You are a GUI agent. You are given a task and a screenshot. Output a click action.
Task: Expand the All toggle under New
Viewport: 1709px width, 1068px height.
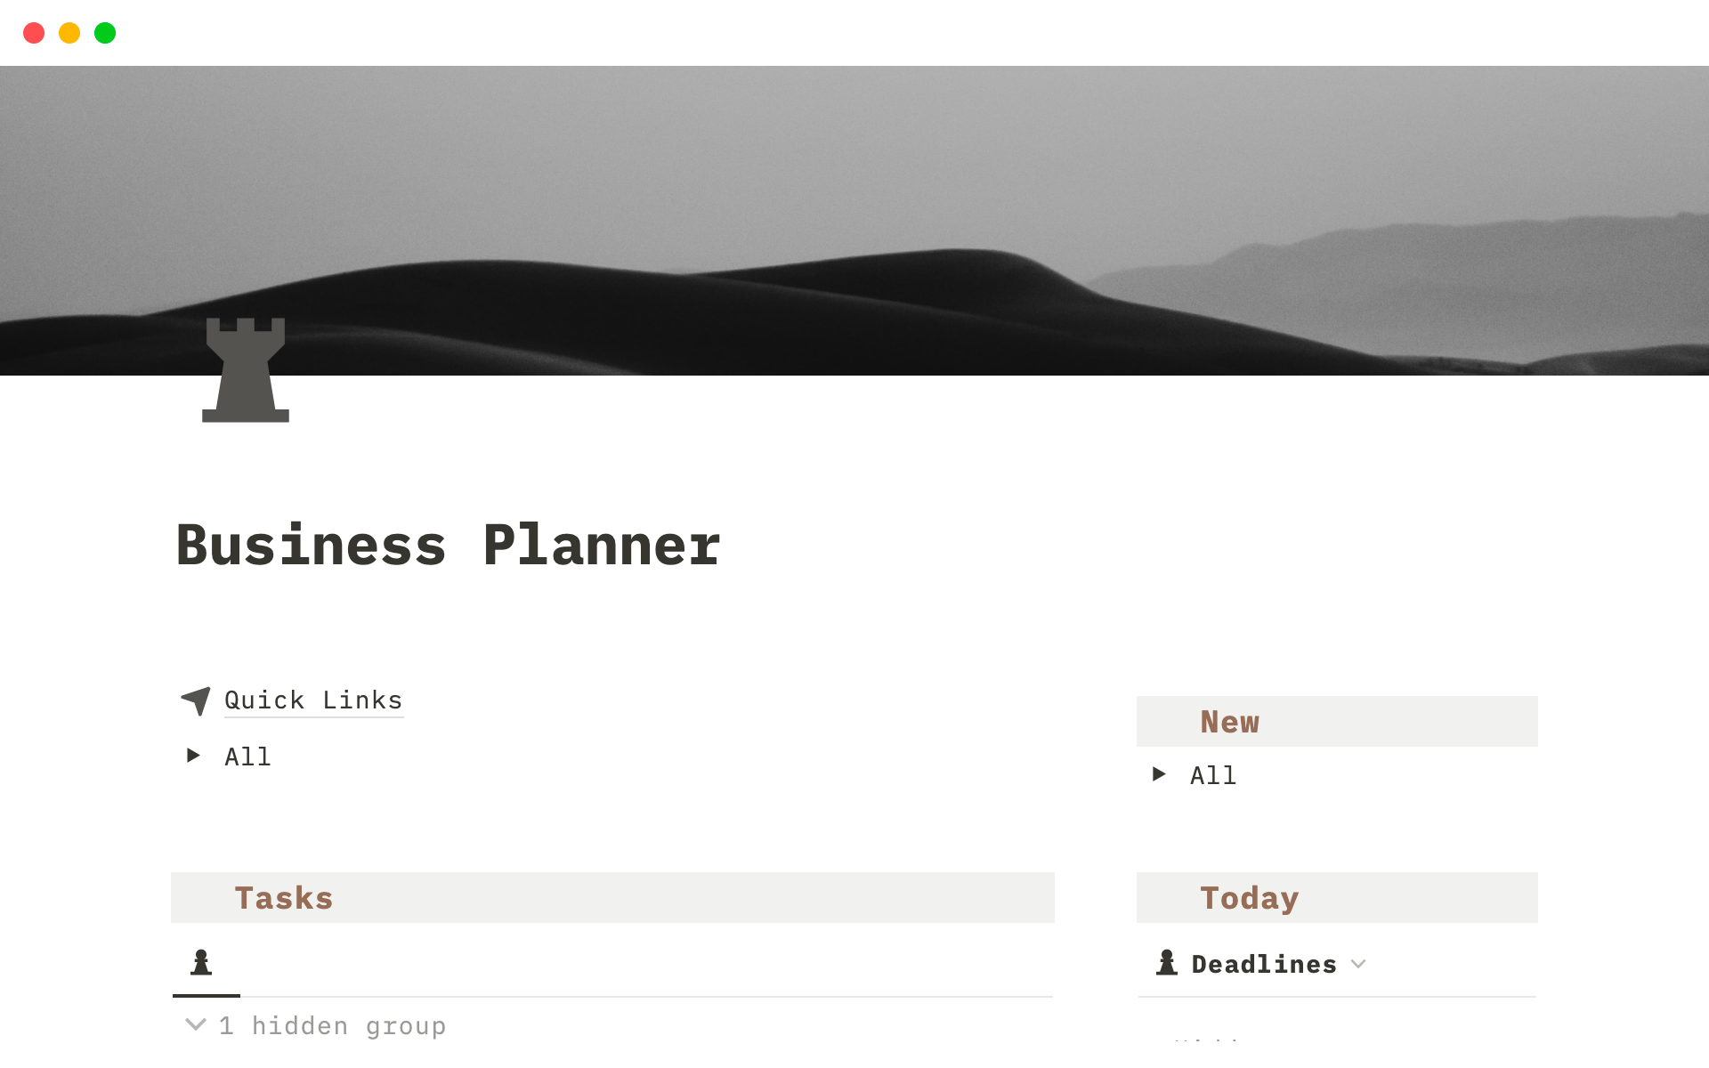point(1159,774)
